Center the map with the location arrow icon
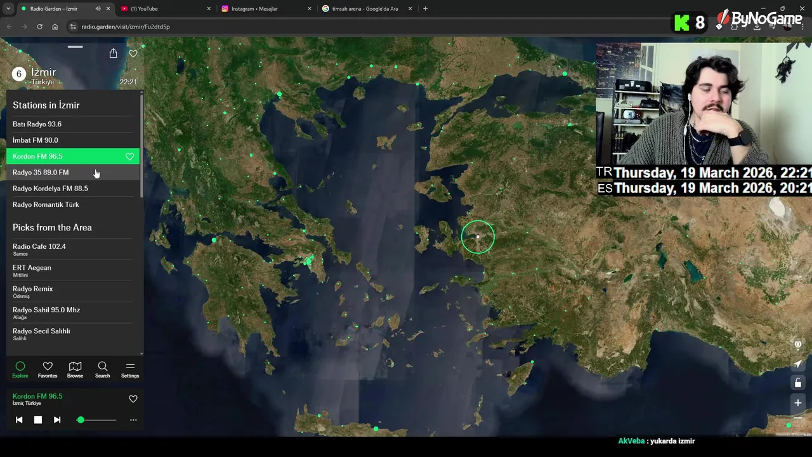Viewport: 812px width, 457px height. 798,364
